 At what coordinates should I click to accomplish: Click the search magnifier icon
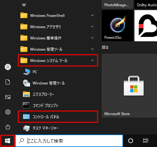pos(21,141)
